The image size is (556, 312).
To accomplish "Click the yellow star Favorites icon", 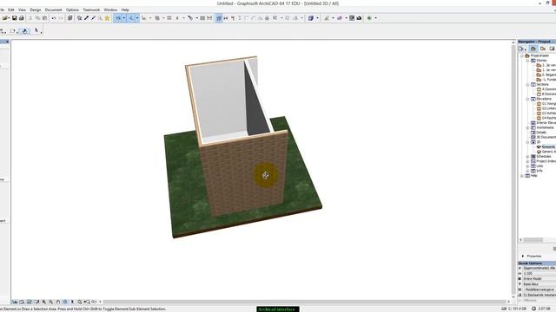I will (x=107, y=18).
